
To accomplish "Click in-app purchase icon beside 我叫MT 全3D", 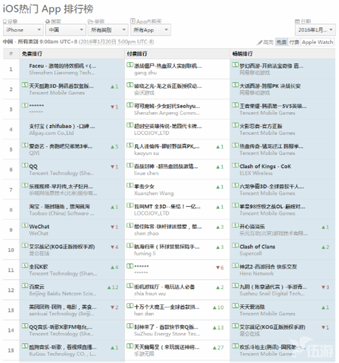I will [x=130, y=205].
